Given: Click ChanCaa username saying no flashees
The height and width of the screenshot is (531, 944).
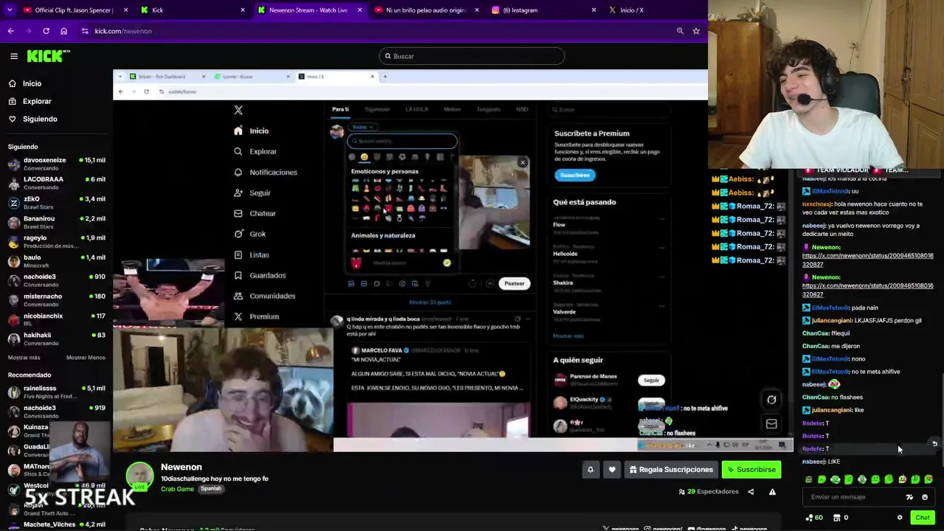Looking at the screenshot, I should coord(815,398).
